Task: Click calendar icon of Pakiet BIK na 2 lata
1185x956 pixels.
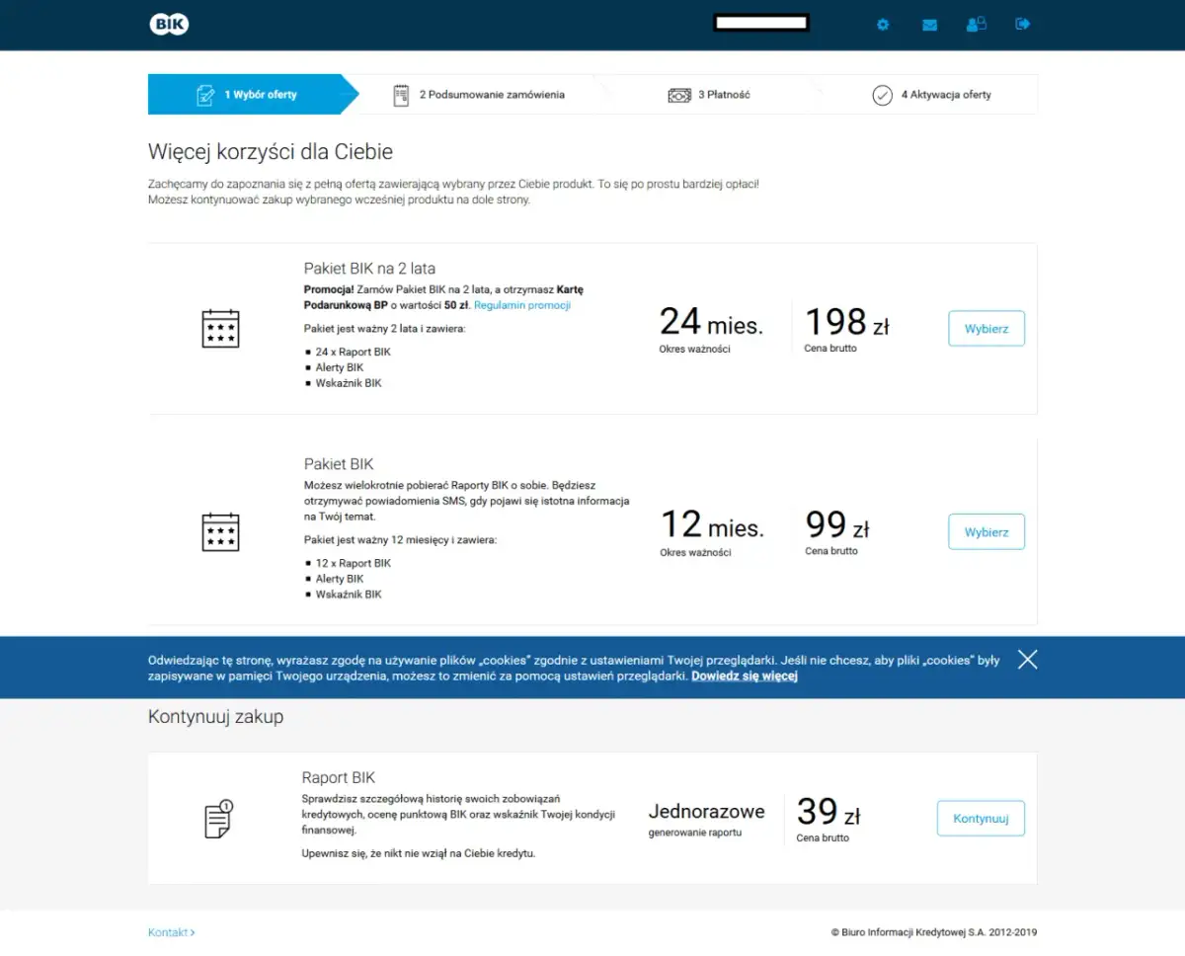Action: tap(220, 328)
